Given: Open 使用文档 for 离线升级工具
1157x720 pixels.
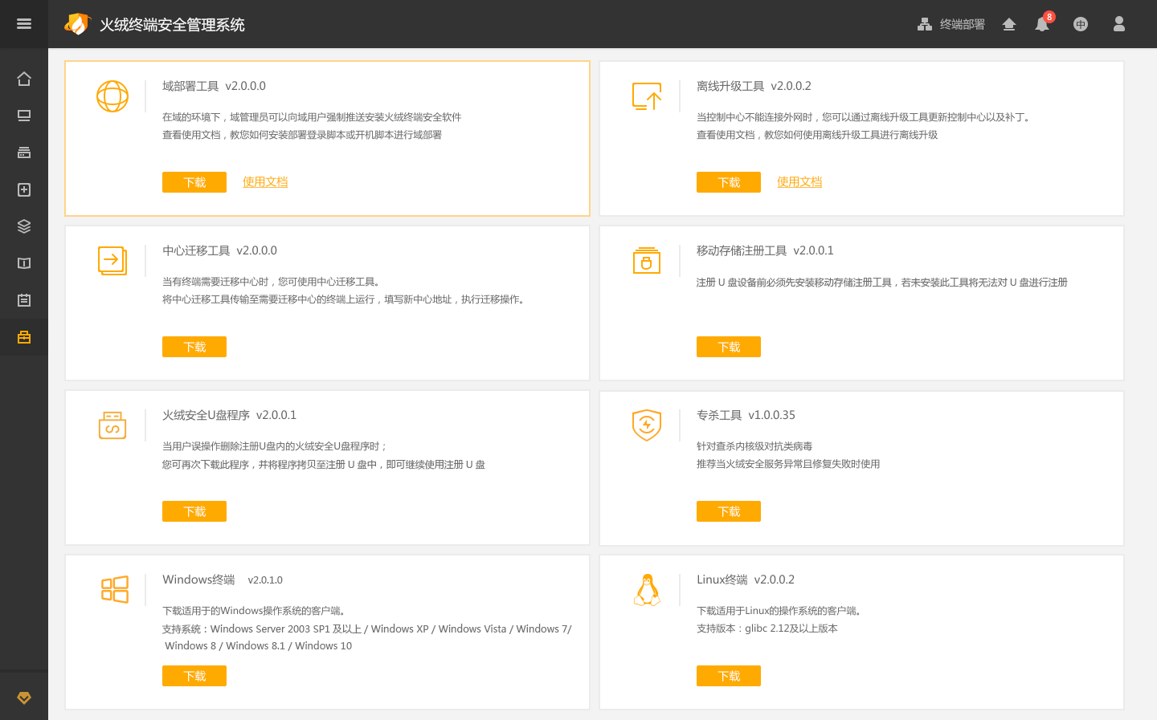Looking at the screenshot, I should click(799, 182).
